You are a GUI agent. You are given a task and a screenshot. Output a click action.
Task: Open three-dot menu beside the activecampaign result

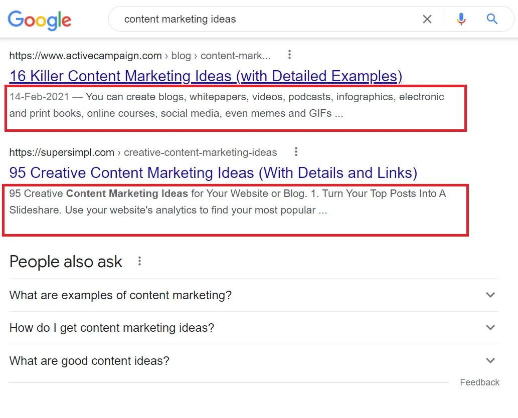click(x=289, y=55)
